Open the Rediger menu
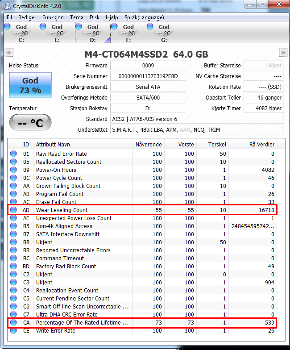The width and height of the screenshot is (290, 350). tap(27, 17)
